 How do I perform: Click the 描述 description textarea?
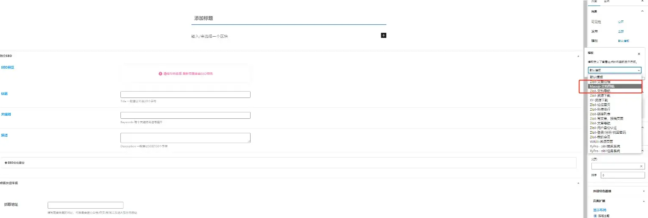pyautogui.click(x=185, y=138)
